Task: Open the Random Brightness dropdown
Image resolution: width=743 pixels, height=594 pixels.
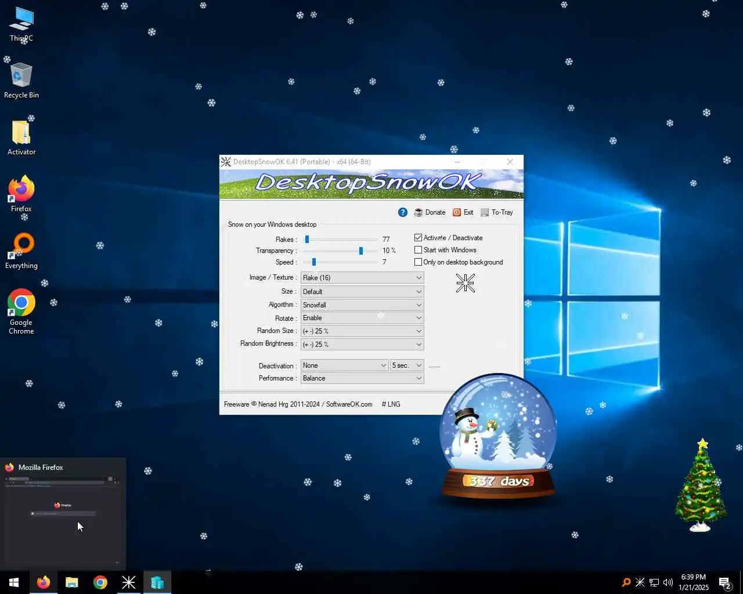Action: pos(362,345)
